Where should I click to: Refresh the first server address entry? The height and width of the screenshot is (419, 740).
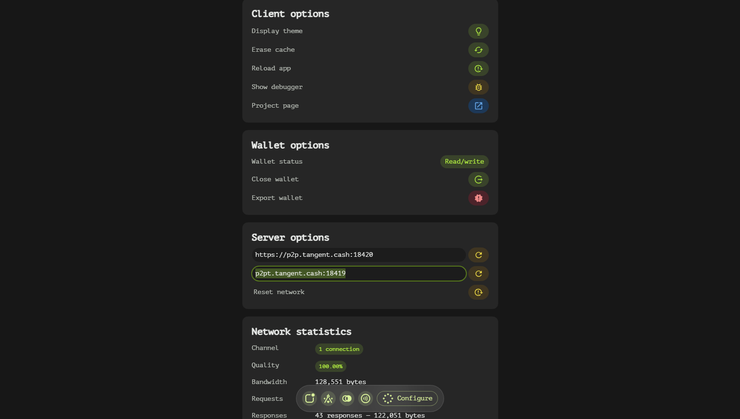coord(478,255)
